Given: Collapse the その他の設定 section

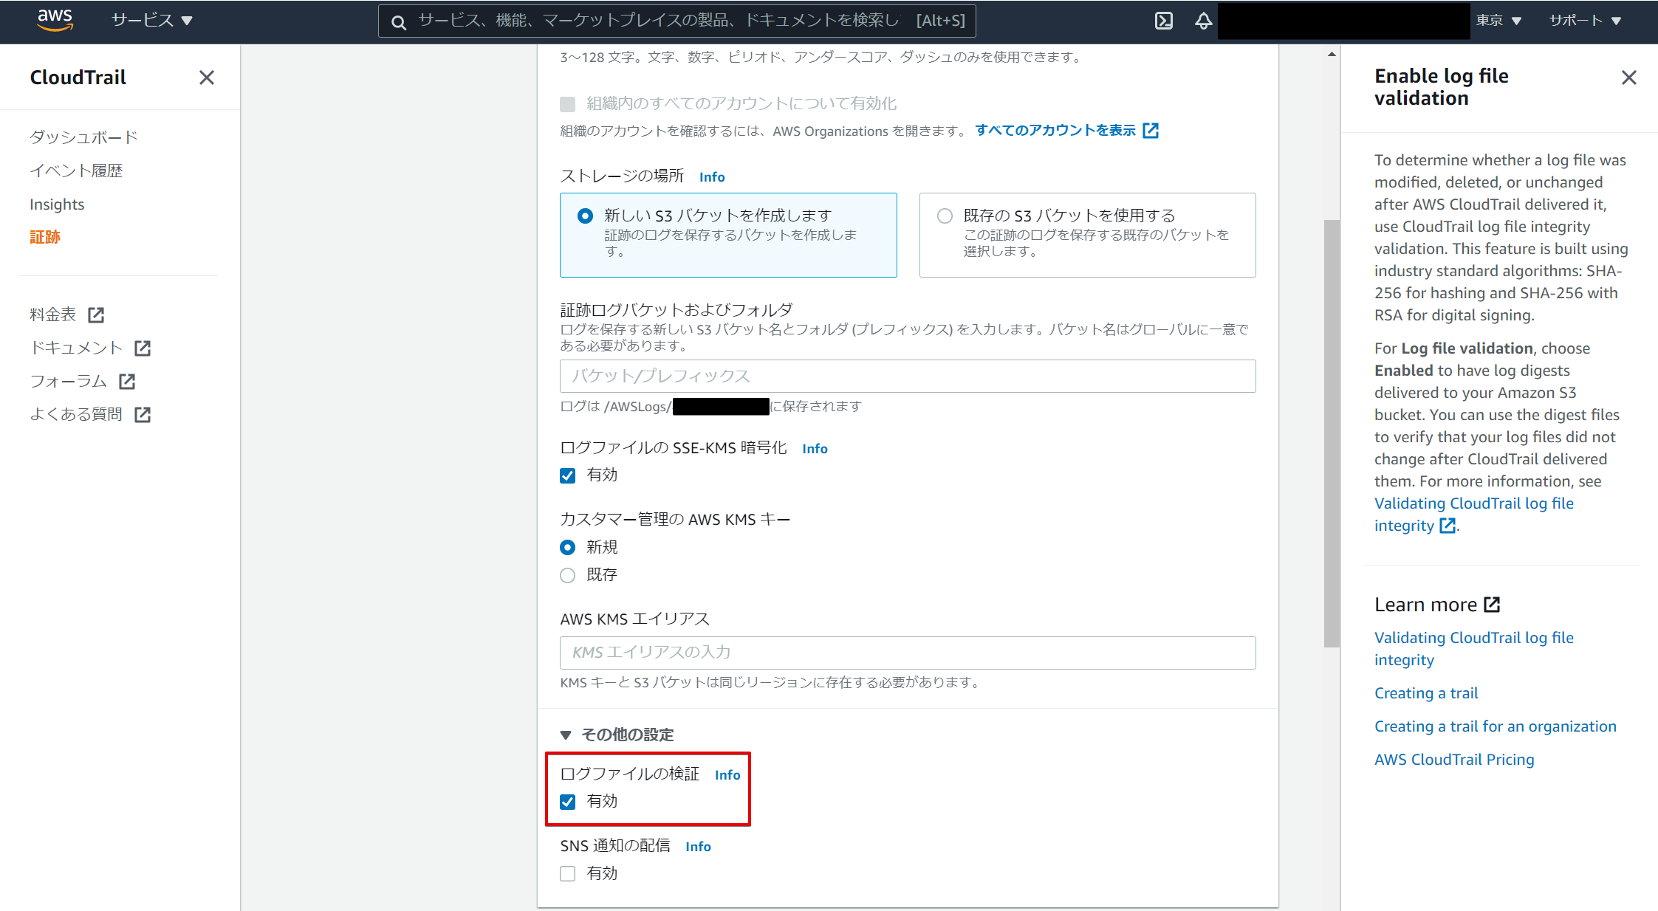Looking at the screenshot, I should (x=566, y=735).
